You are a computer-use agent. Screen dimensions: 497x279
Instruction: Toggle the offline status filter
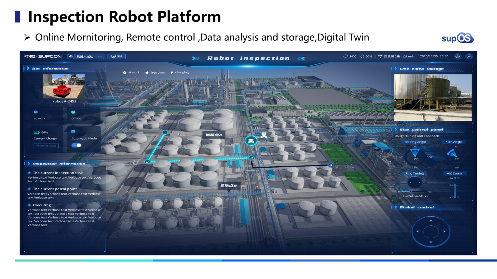pyautogui.click(x=130, y=80)
